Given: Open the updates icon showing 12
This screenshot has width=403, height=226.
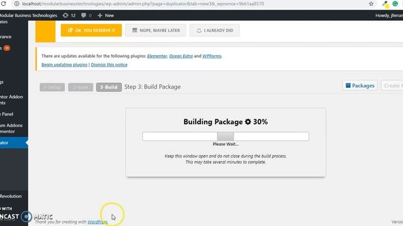Looking at the screenshot, I should 69,15.
